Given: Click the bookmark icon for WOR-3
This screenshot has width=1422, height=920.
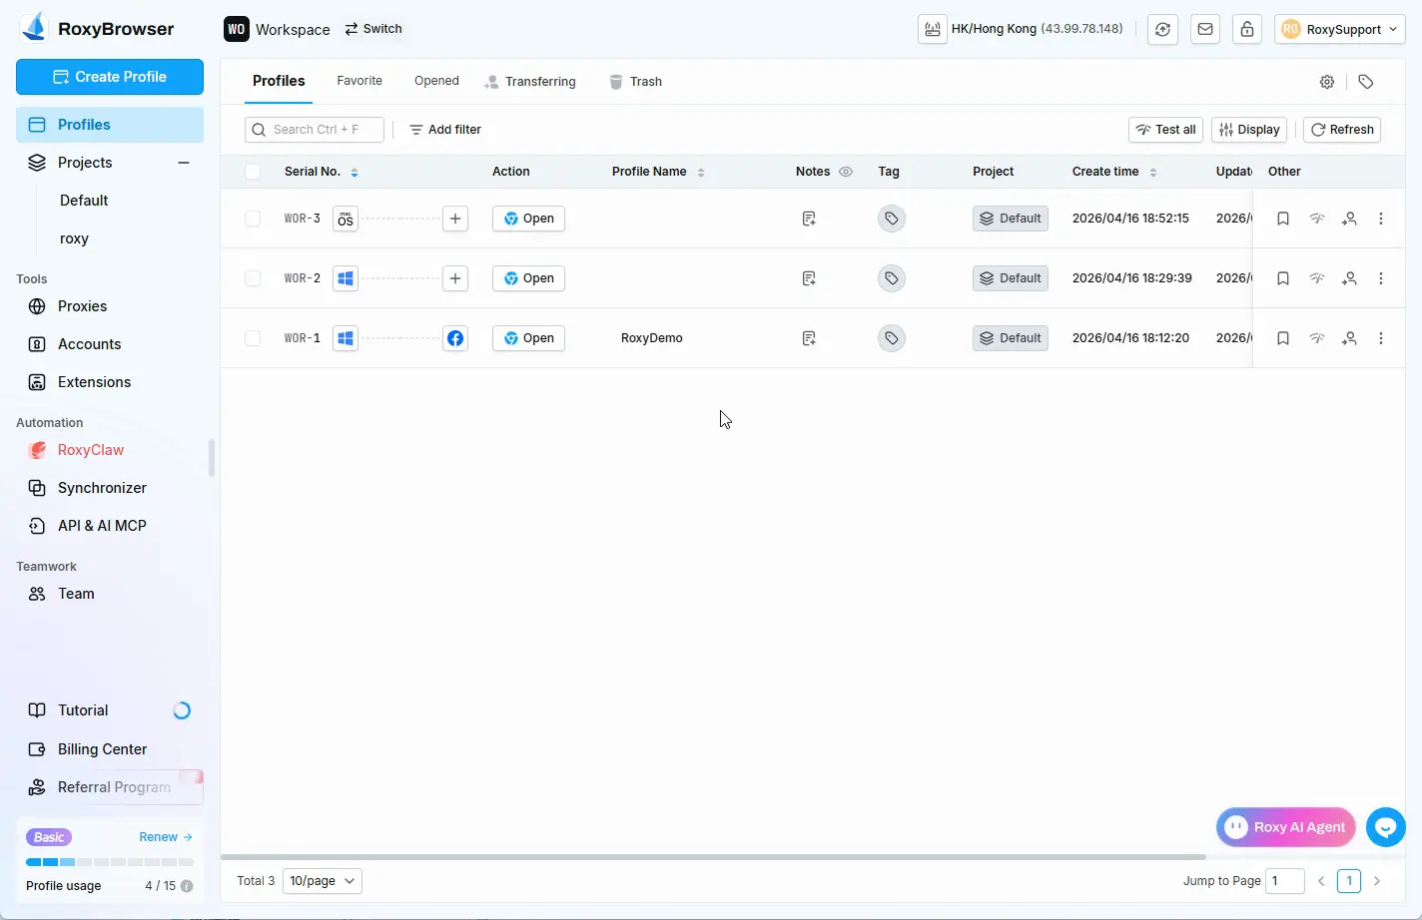Looking at the screenshot, I should (1283, 219).
